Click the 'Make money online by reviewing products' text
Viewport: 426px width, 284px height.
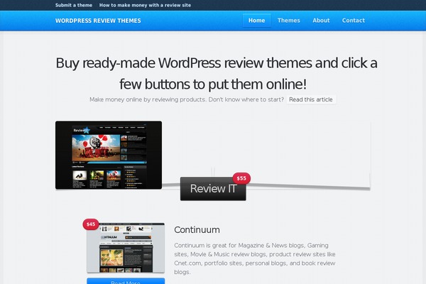148,99
